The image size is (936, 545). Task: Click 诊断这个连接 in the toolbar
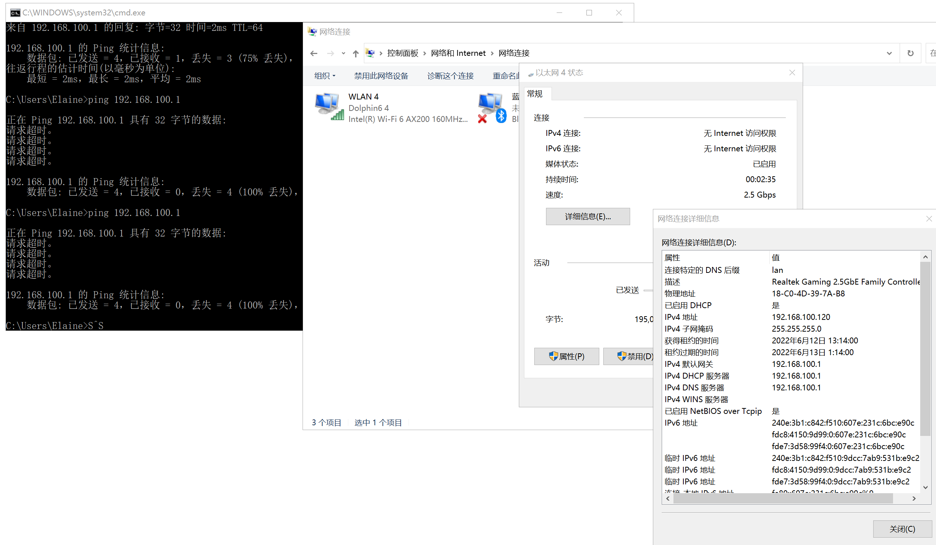[450, 76]
